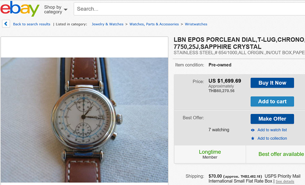Click the Longtime Member badge

click(x=210, y=154)
